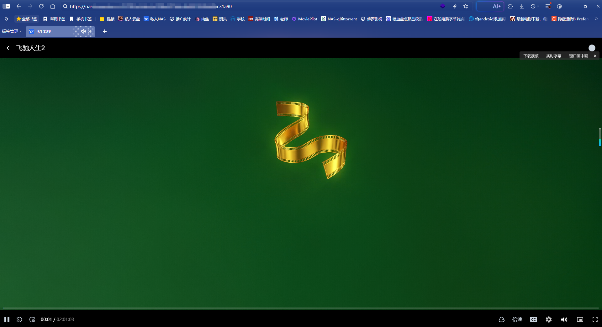The image size is (602, 327).
Task: Open the video info circle button
Action: [x=592, y=48]
